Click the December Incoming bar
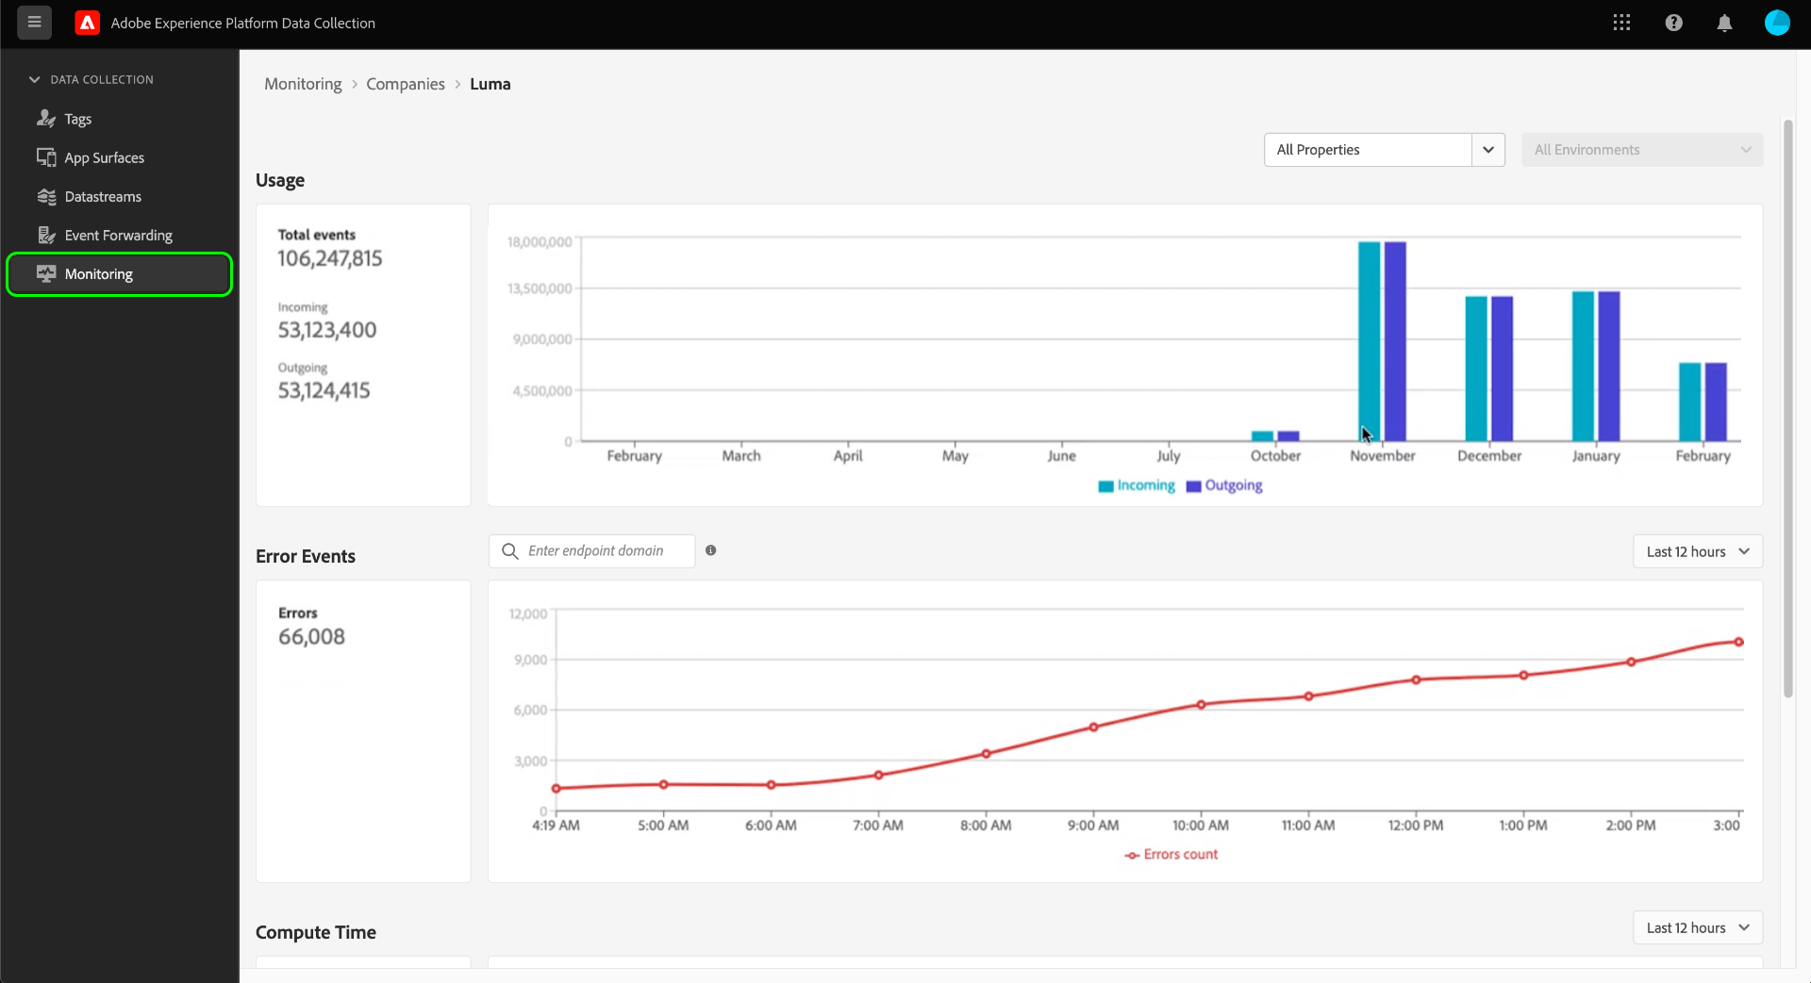The image size is (1811, 983). [x=1476, y=369]
